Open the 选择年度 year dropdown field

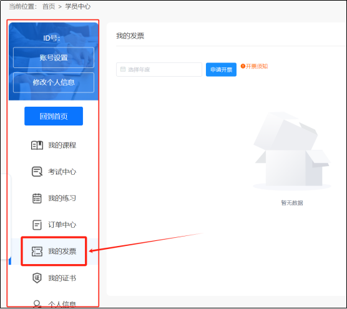(159, 70)
